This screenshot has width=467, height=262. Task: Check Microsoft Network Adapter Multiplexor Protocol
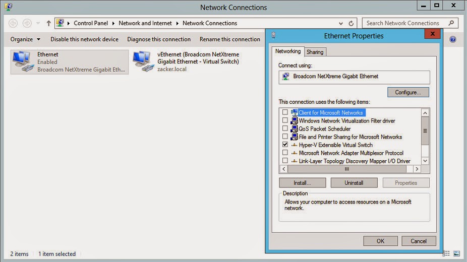tap(285, 152)
